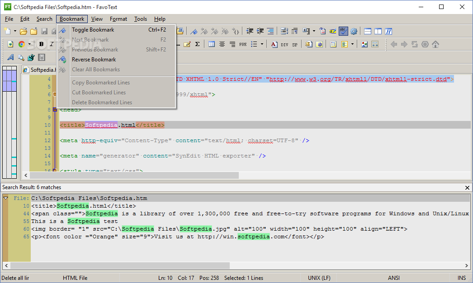Viewport: 473px width, 283px height.
Task: Open search result on line 44
Action: tap(250, 214)
